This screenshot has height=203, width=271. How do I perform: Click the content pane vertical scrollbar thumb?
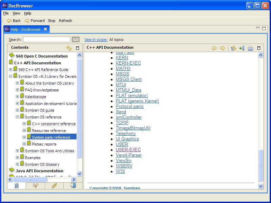[x=260, y=165]
